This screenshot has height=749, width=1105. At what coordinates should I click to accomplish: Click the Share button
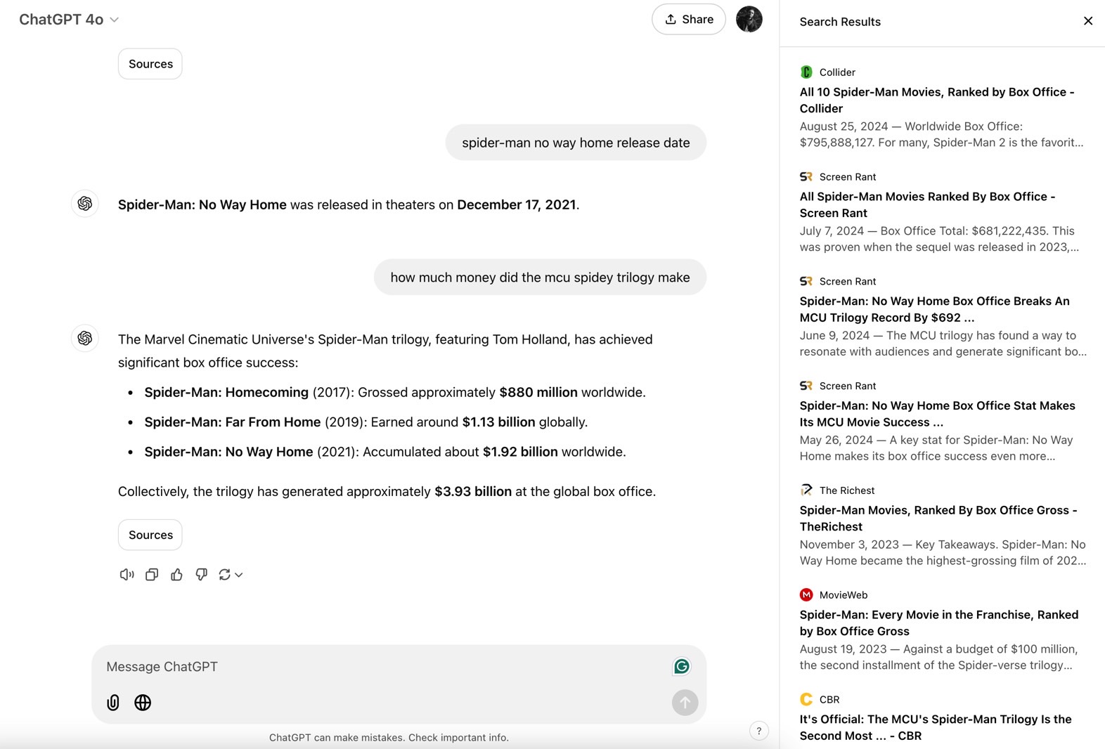pyautogui.click(x=689, y=20)
